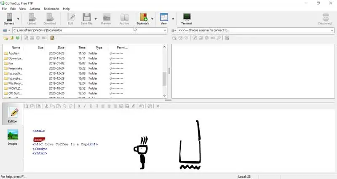Image resolution: width=337 pixels, height=179 pixels.
Task: Sort file list by Name column
Action: coord(16,48)
